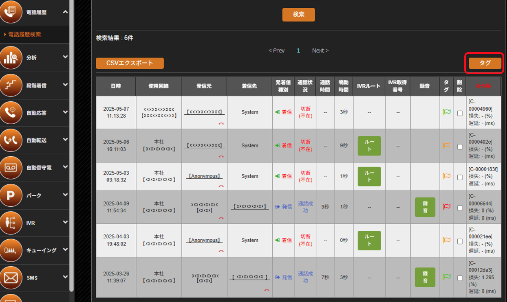Click the SMS envelope icon
507x302 pixels.
coord(11,278)
